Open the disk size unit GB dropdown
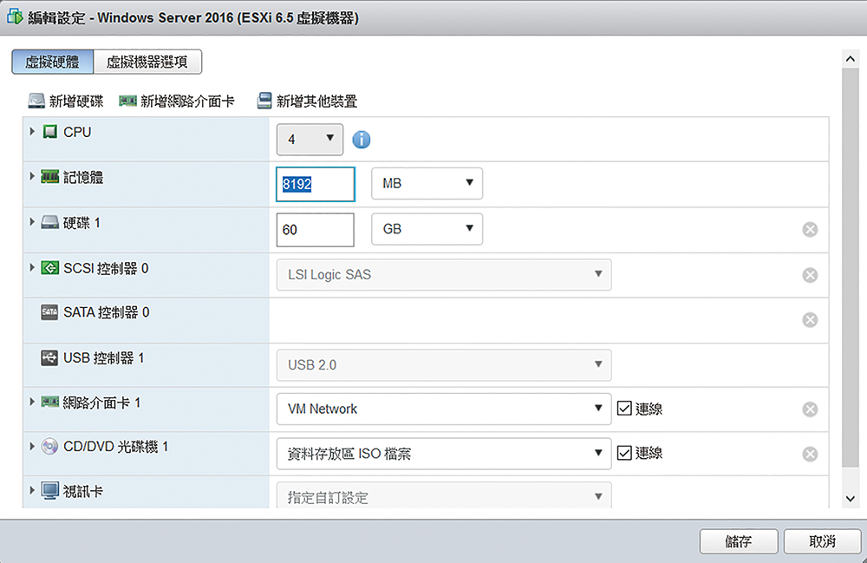The height and width of the screenshot is (563, 867). 427,229
